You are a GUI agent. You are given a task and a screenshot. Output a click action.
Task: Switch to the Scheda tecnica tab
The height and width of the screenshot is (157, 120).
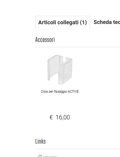(107, 22)
